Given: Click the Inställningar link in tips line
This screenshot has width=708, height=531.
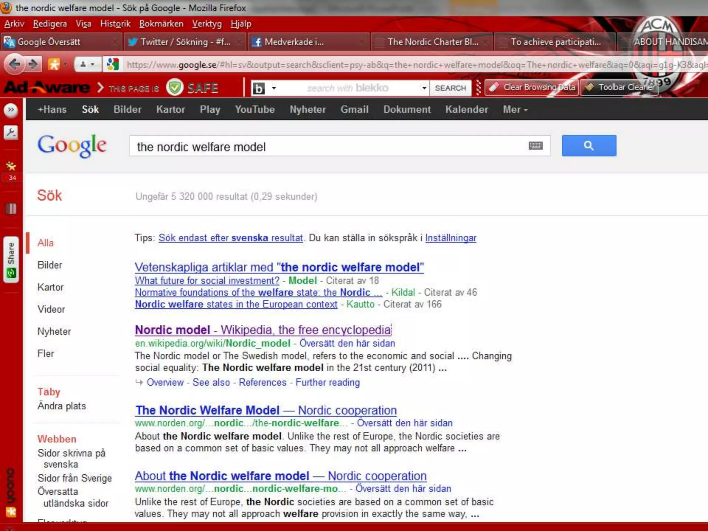Looking at the screenshot, I should tap(450, 238).
